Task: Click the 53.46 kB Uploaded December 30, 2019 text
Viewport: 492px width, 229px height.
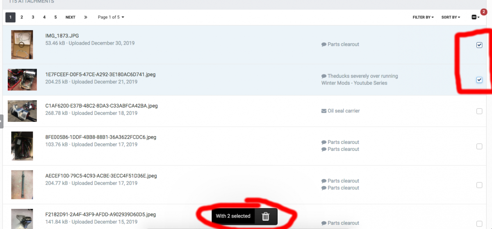Action: click(90, 43)
